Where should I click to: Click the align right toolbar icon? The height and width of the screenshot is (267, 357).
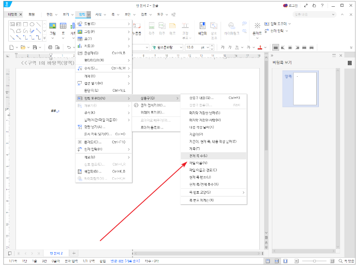tap(297, 47)
